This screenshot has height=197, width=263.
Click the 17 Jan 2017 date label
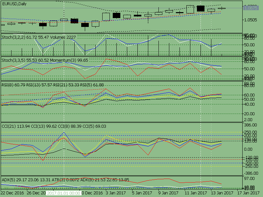[249, 193]
